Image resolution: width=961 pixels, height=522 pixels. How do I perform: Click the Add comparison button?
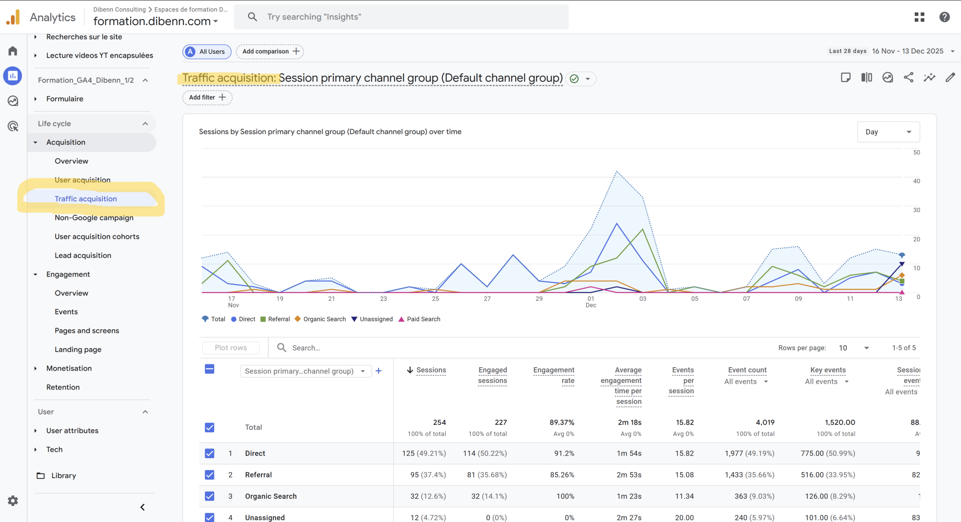[270, 51]
